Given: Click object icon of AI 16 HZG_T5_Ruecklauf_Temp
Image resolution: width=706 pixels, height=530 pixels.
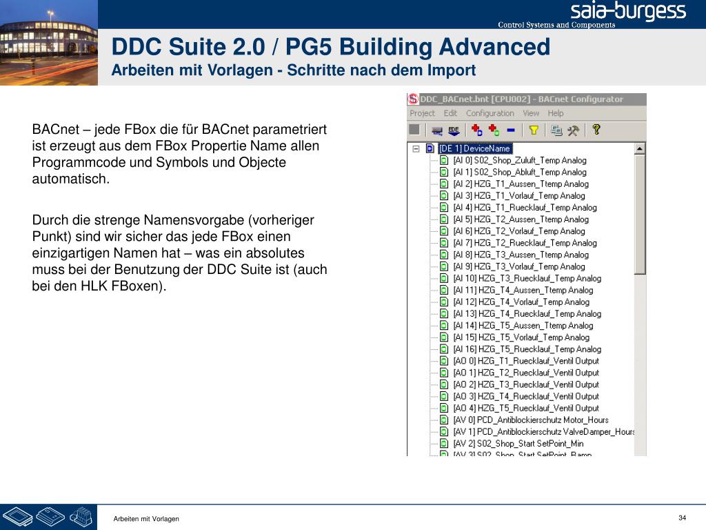Looking at the screenshot, I should point(444,349).
